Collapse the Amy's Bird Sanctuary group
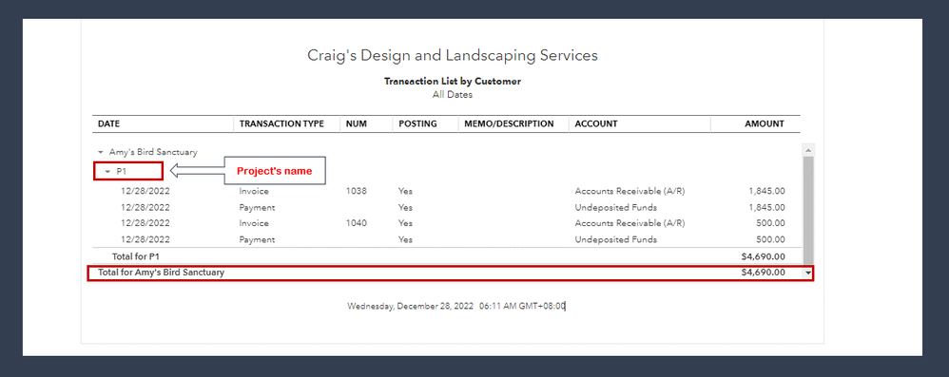Viewport: 949px width, 377px height. (x=101, y=153)
